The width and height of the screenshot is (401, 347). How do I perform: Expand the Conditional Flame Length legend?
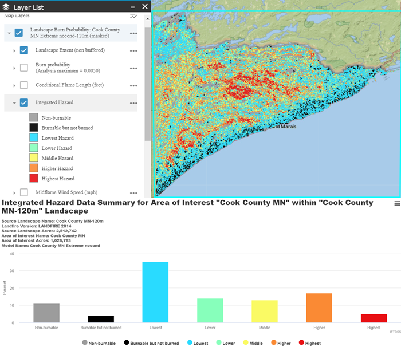click(14, 86)
